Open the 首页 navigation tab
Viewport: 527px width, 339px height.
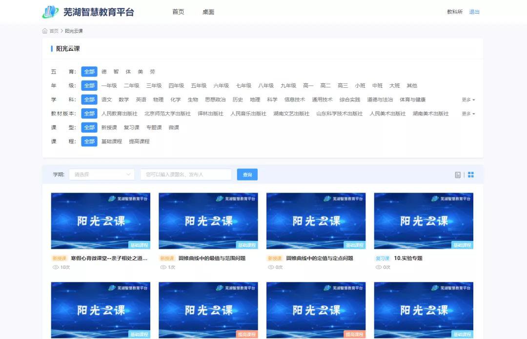pyautogui.click(x=178, y=12)
